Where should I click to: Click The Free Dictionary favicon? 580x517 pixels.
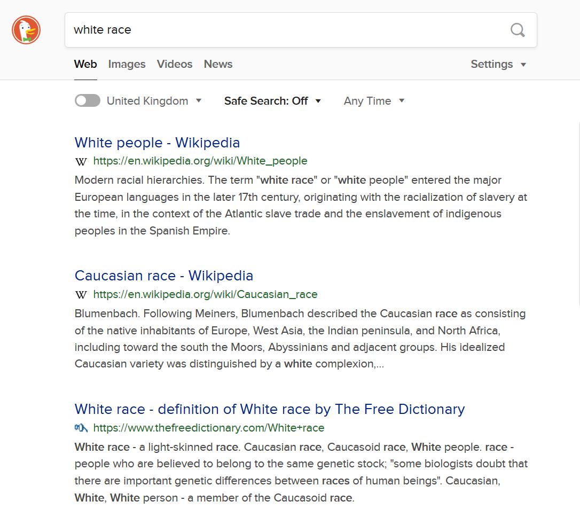click(x=81, y=428)
